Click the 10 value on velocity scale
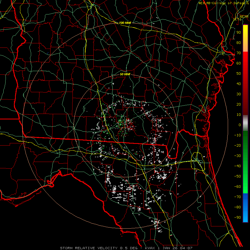Viewport: 250px width, 250px height. click(239, 115)
